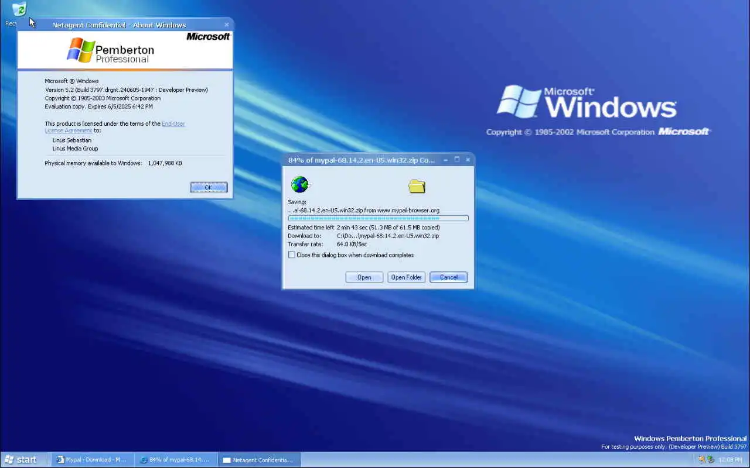Click the '84% of mypal-68.14.2' download title bar
750x468 pixels.
point(378,160)
